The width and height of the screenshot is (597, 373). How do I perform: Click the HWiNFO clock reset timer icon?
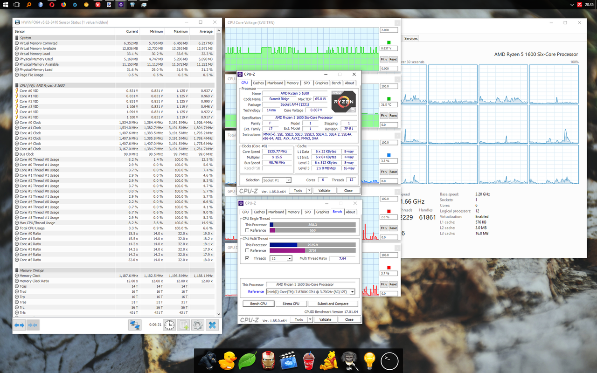169,325
